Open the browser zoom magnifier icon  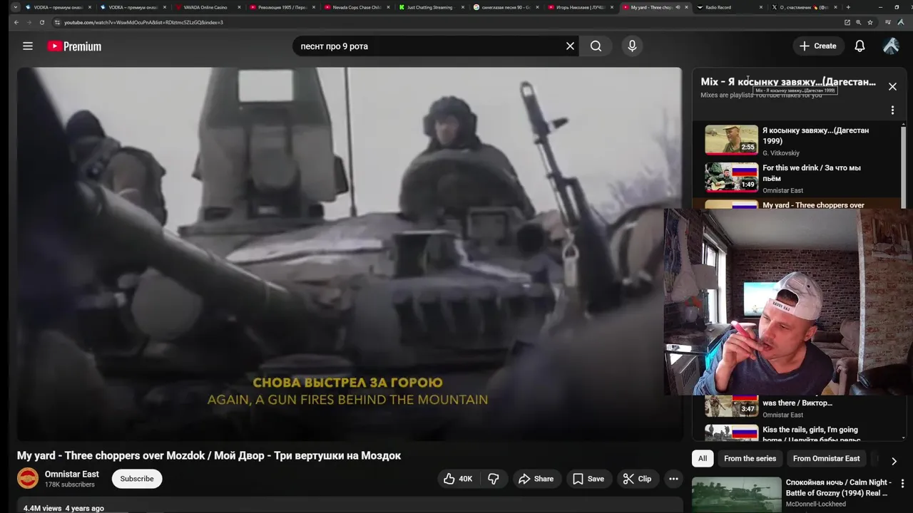click(x=858, y=22)
